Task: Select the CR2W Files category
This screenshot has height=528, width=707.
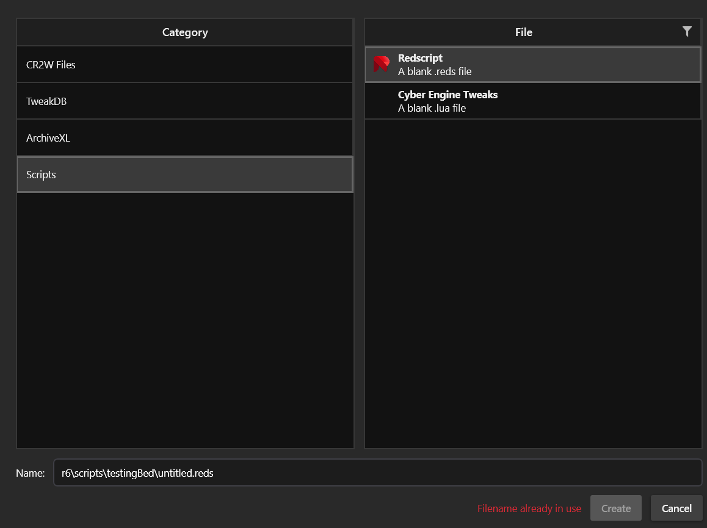Action: point(185,65)
